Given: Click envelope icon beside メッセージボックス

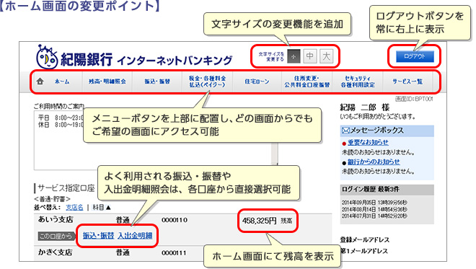Looking at the screenshot, I should tap(345, 131).
